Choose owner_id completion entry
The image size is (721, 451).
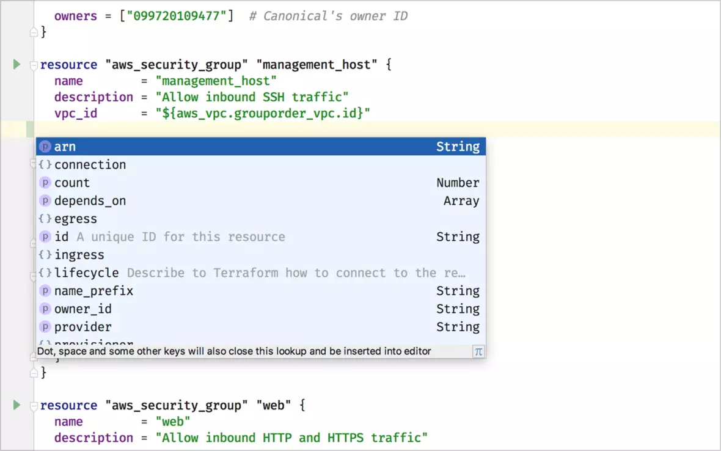pos(83,309)
